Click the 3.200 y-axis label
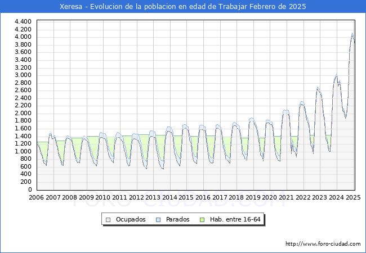The width and height of the screenshot is (366, 253). point(23,67)
